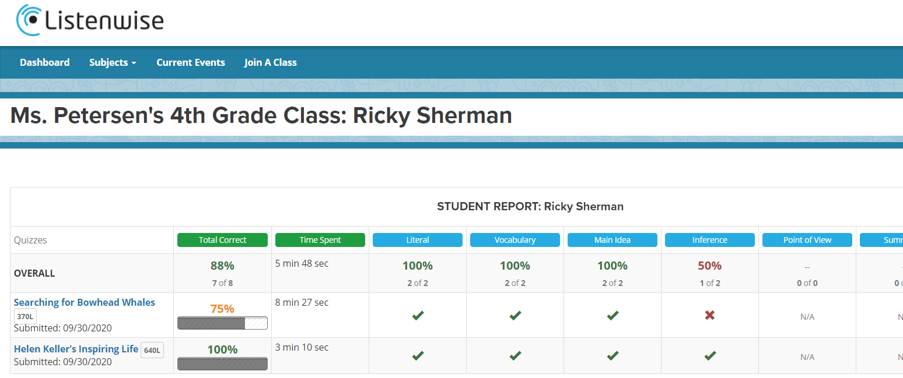
Task: Click the Literal checkmark for Bowhead Whales
Action: [417, 315]
